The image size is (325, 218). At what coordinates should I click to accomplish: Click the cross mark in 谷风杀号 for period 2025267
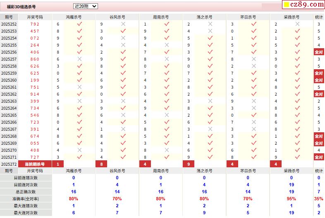(123, 129)
